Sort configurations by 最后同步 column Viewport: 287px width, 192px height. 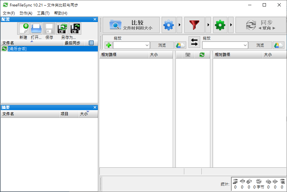point(74,43)
